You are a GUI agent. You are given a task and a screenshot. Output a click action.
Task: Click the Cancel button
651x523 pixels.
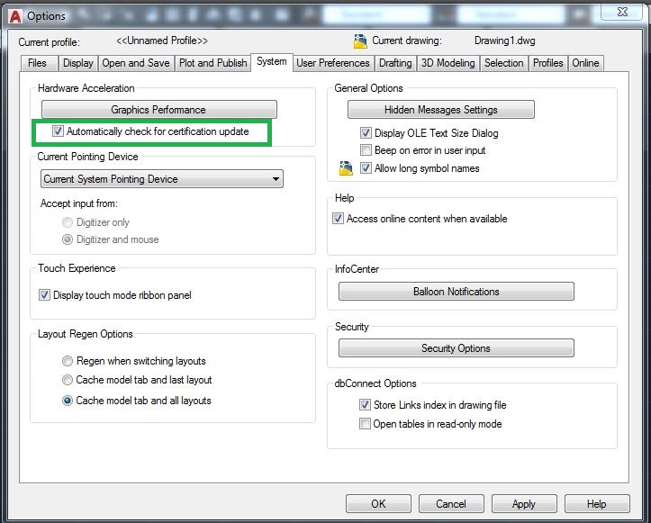pos(451,504)
